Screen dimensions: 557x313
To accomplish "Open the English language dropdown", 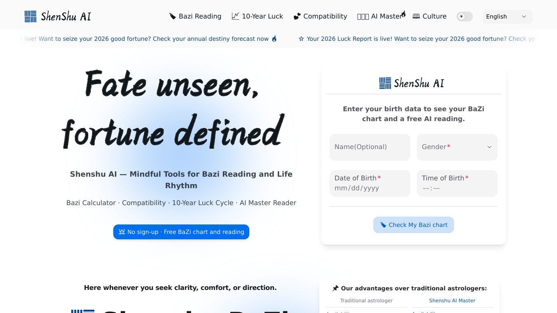I will point(508,16).
